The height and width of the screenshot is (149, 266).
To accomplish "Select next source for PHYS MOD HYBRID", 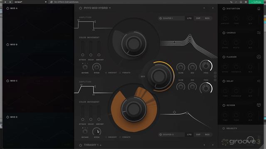I will point(213,8).
